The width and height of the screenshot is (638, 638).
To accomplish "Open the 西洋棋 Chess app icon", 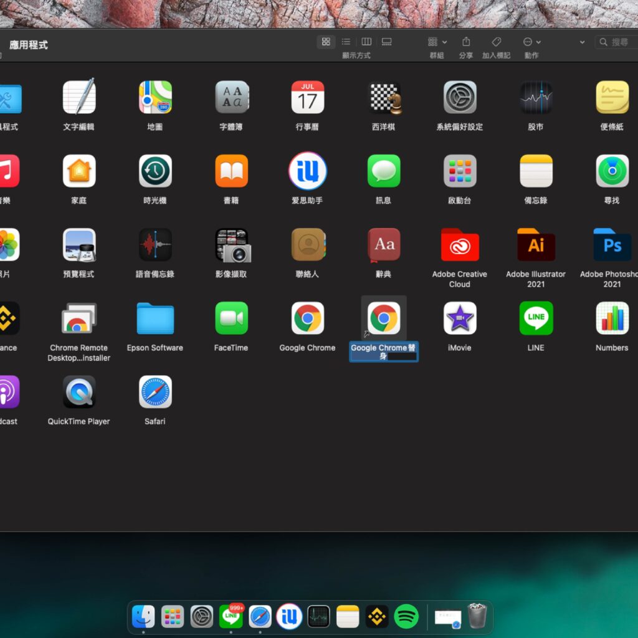I will coord(384,98).
